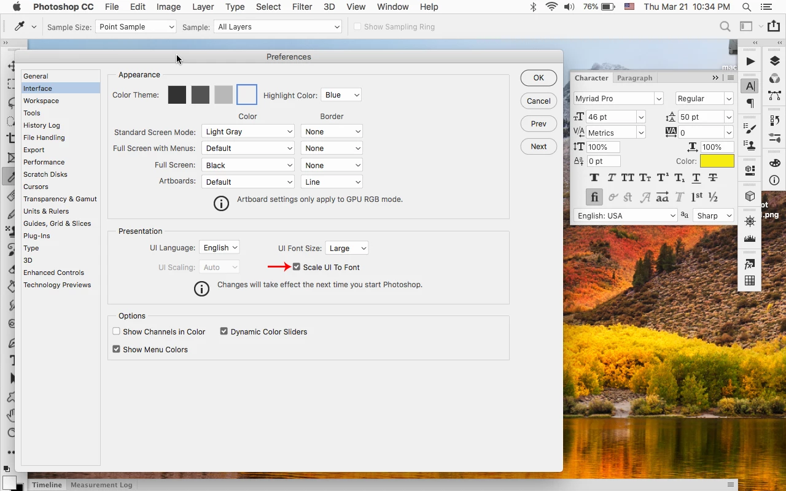Image resolution: width=786 pixels, height=491 pixels.
Task: Disable Dynamic Color Sliders
Action: (224, 331)
